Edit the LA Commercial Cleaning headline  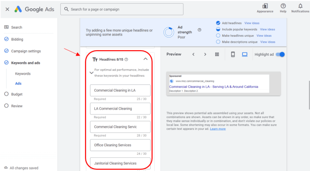120,108
